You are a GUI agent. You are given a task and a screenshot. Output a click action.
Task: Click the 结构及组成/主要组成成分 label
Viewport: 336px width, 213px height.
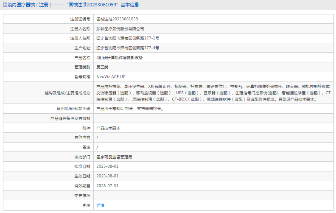click(67, 93)
